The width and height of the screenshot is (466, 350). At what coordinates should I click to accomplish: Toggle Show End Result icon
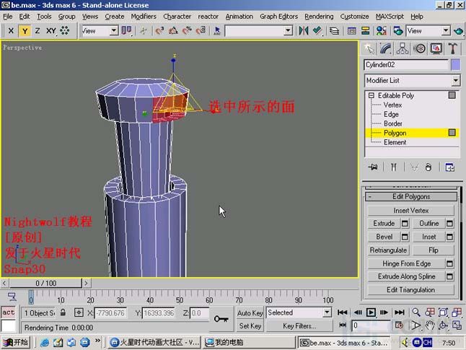point(394,167)
